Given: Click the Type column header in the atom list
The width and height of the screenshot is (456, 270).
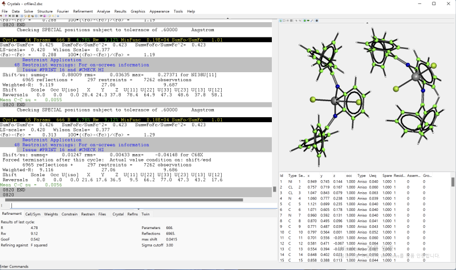Looking at the screenshot, I should (292, 176).
